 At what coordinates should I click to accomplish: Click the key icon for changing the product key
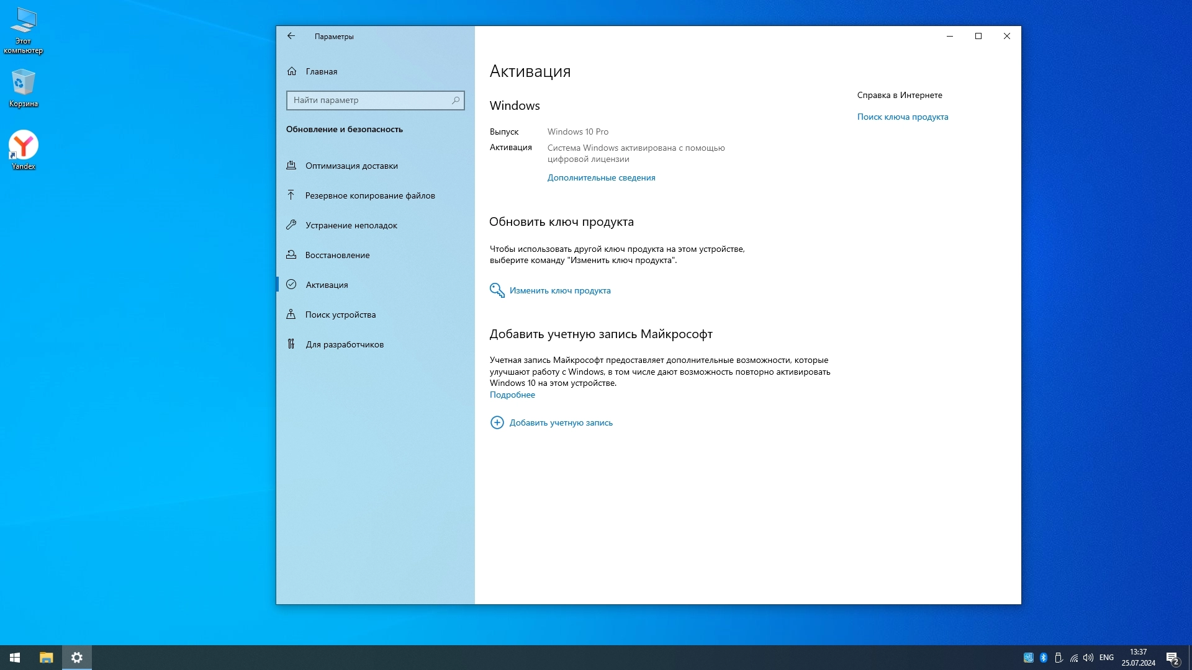click(x=497, y=290)
